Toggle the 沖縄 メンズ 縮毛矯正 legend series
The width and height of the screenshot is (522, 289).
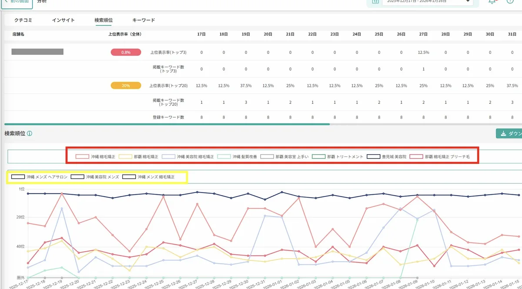(148, 177)
